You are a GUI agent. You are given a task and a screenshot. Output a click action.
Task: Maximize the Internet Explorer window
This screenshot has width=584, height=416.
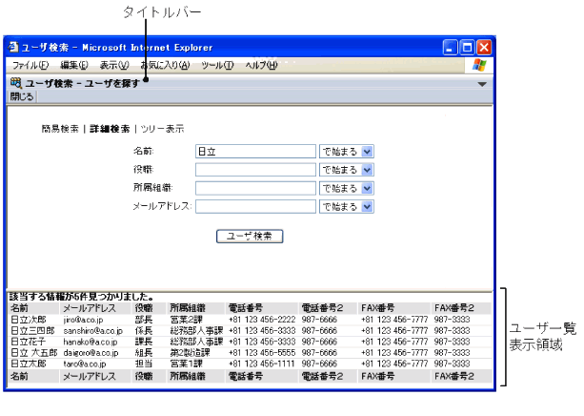467,48
